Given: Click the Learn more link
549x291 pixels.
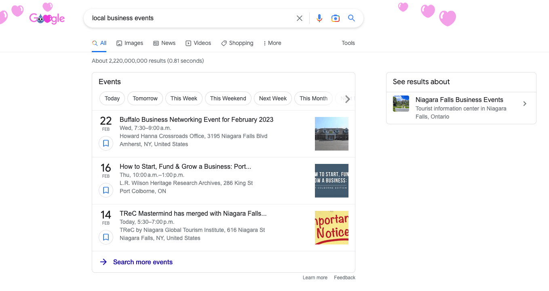Looking at the screenshot, I should (315, 278).
